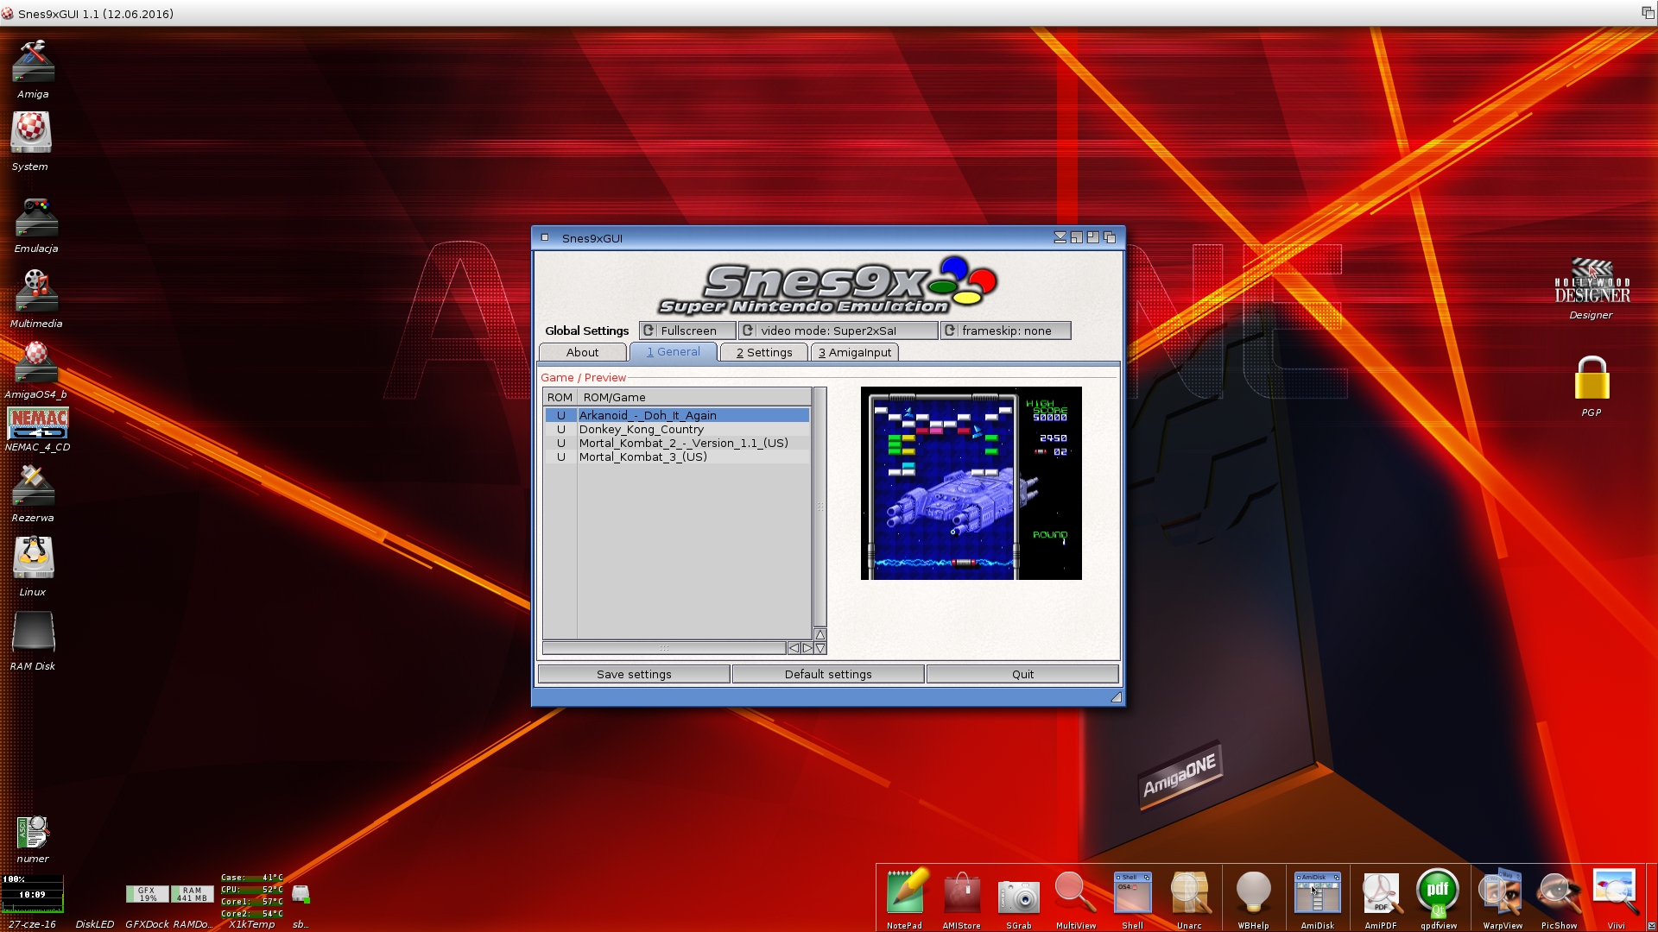1658x932 pixels.
Task: Open the Rezerwa drive icon
Action: tap(33, 486)
